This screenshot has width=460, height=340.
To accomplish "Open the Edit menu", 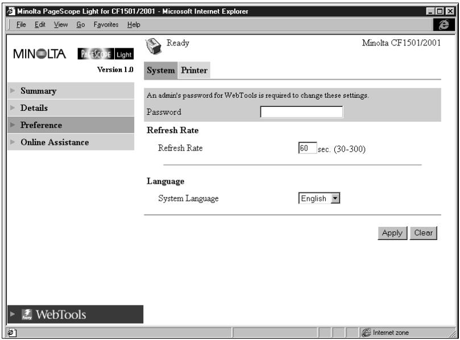I will tap(40, 24).
